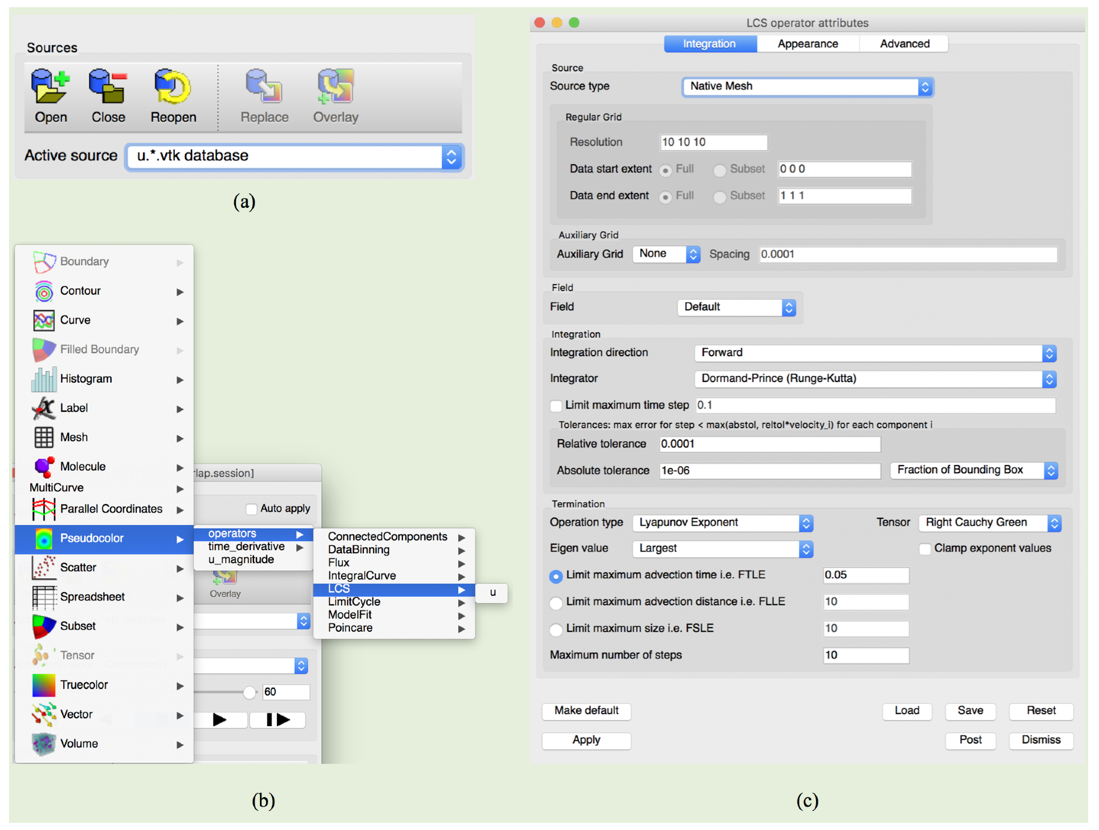Click the Relative tolerance input field
Viewport: 1099px width, 830px height.
click(x=769, y=444)
